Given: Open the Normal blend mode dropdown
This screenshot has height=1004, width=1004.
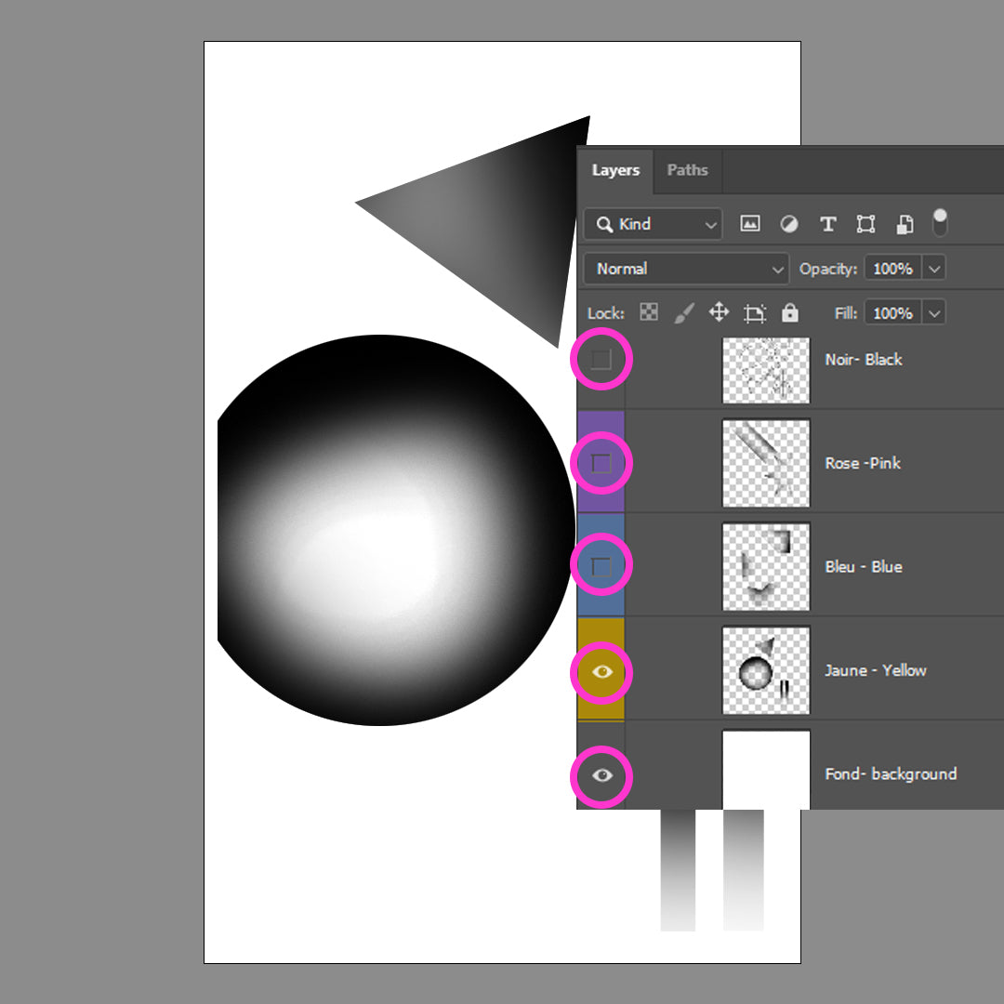Looking at the screenshot, I should point(686,269).
